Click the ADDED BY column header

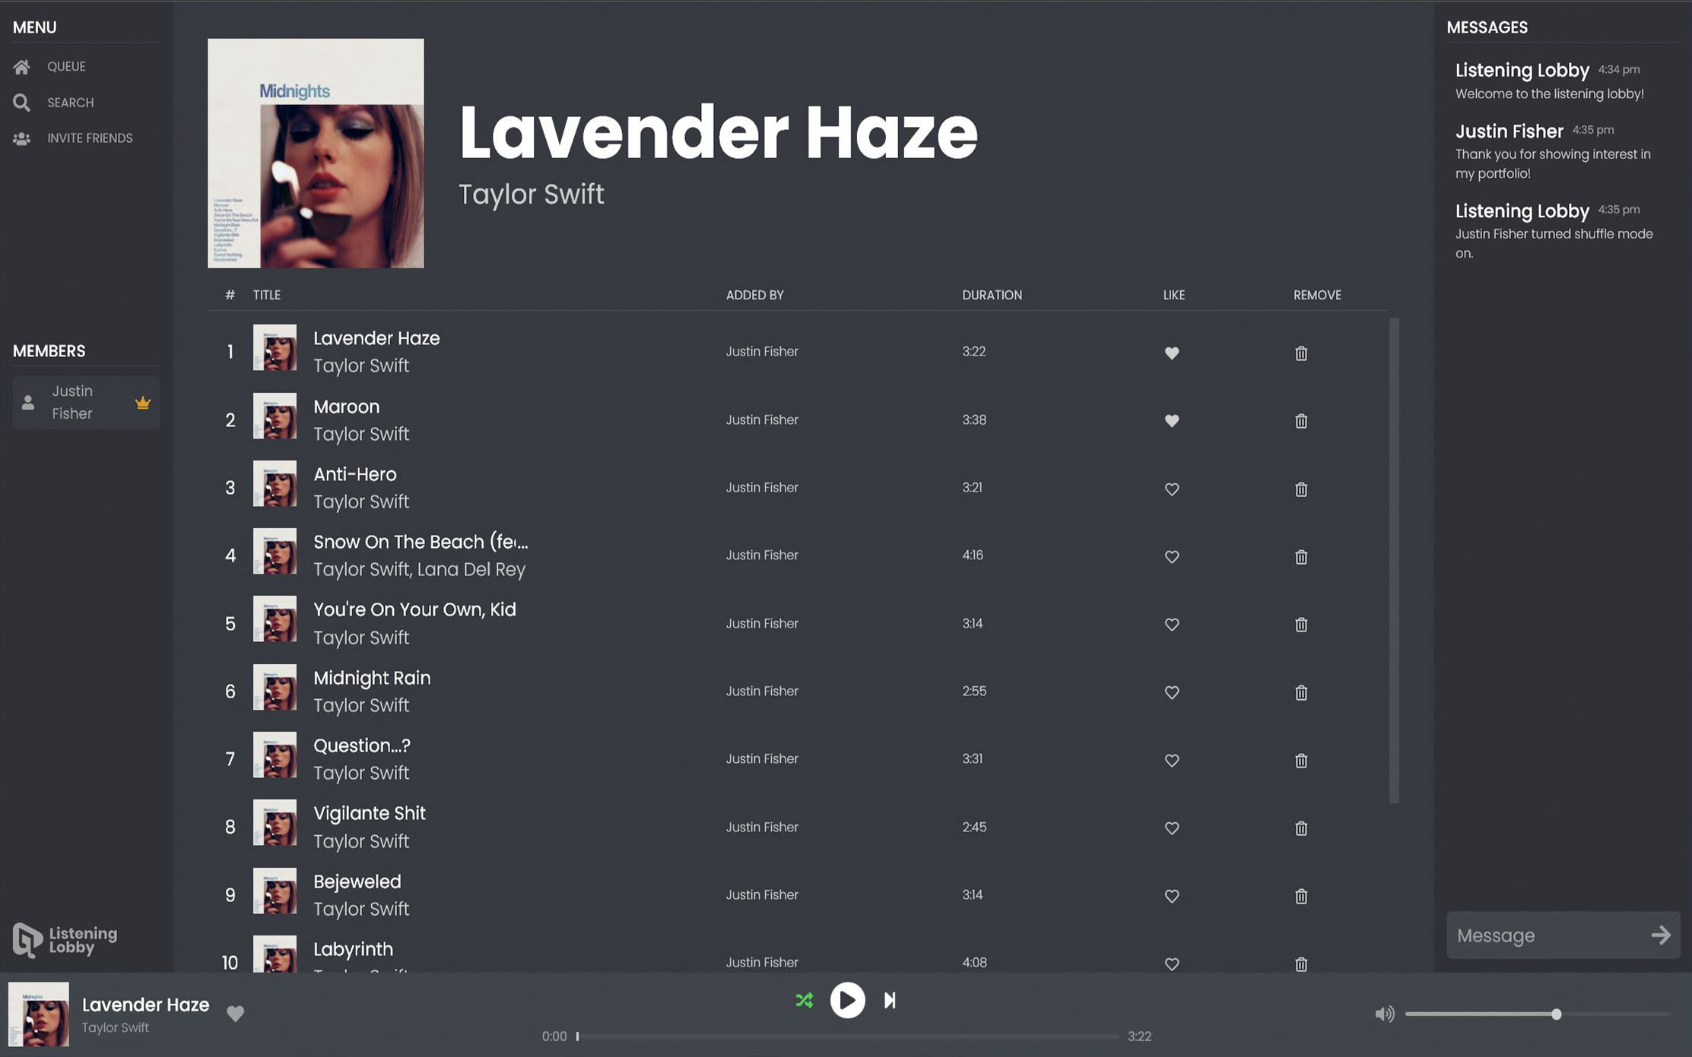tap(754, 295)
